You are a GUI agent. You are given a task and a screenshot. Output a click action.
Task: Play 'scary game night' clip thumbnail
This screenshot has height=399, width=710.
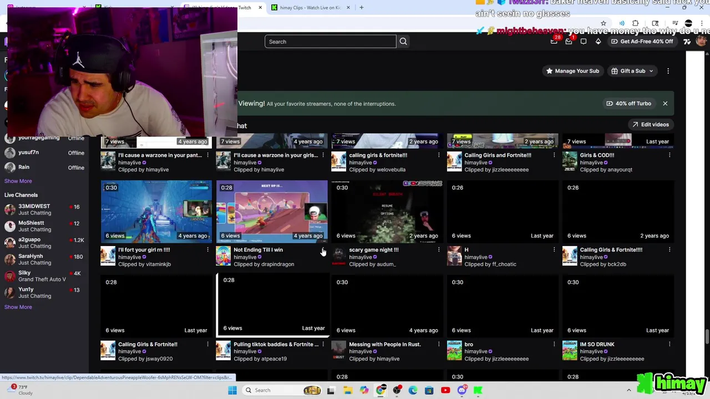(387, 211)
